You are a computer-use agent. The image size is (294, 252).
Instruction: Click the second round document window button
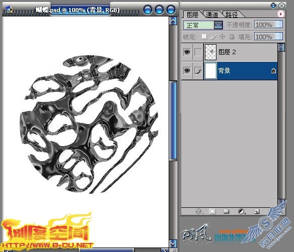coord(160,10)
